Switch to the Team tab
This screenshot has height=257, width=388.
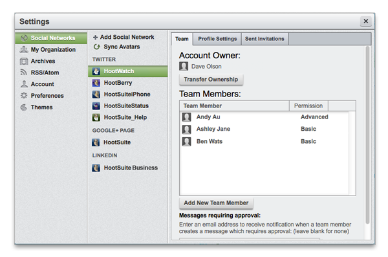tap(182, 39)
